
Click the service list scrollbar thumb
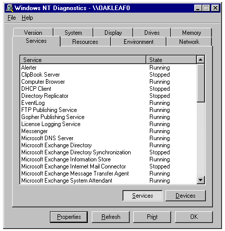coord(200,83)
